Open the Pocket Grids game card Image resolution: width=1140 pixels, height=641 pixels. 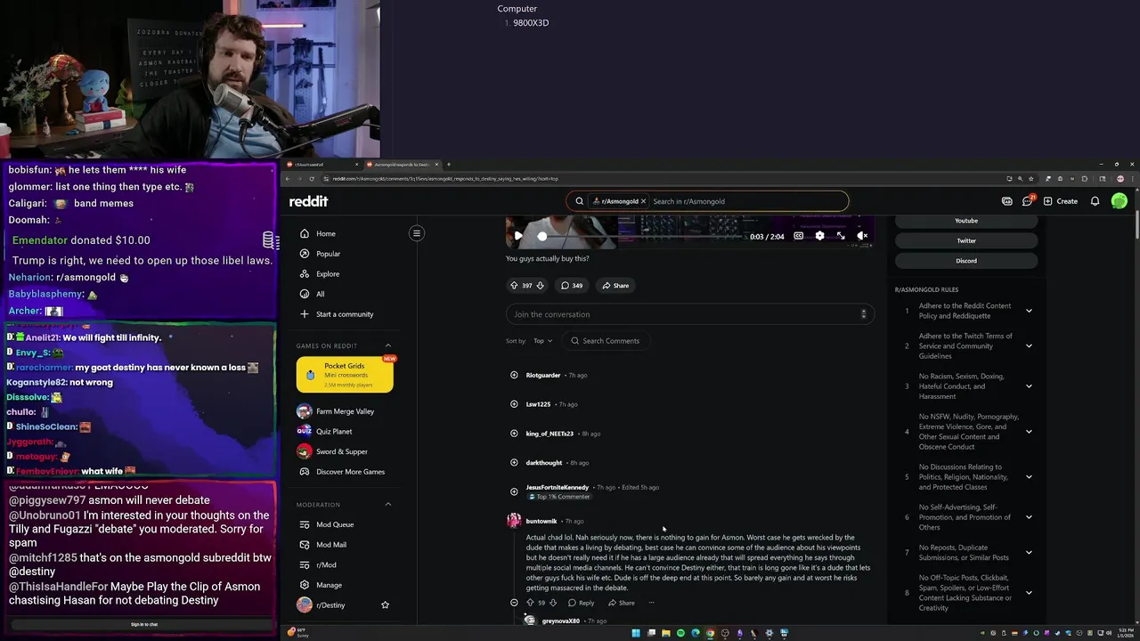point(345,375)
